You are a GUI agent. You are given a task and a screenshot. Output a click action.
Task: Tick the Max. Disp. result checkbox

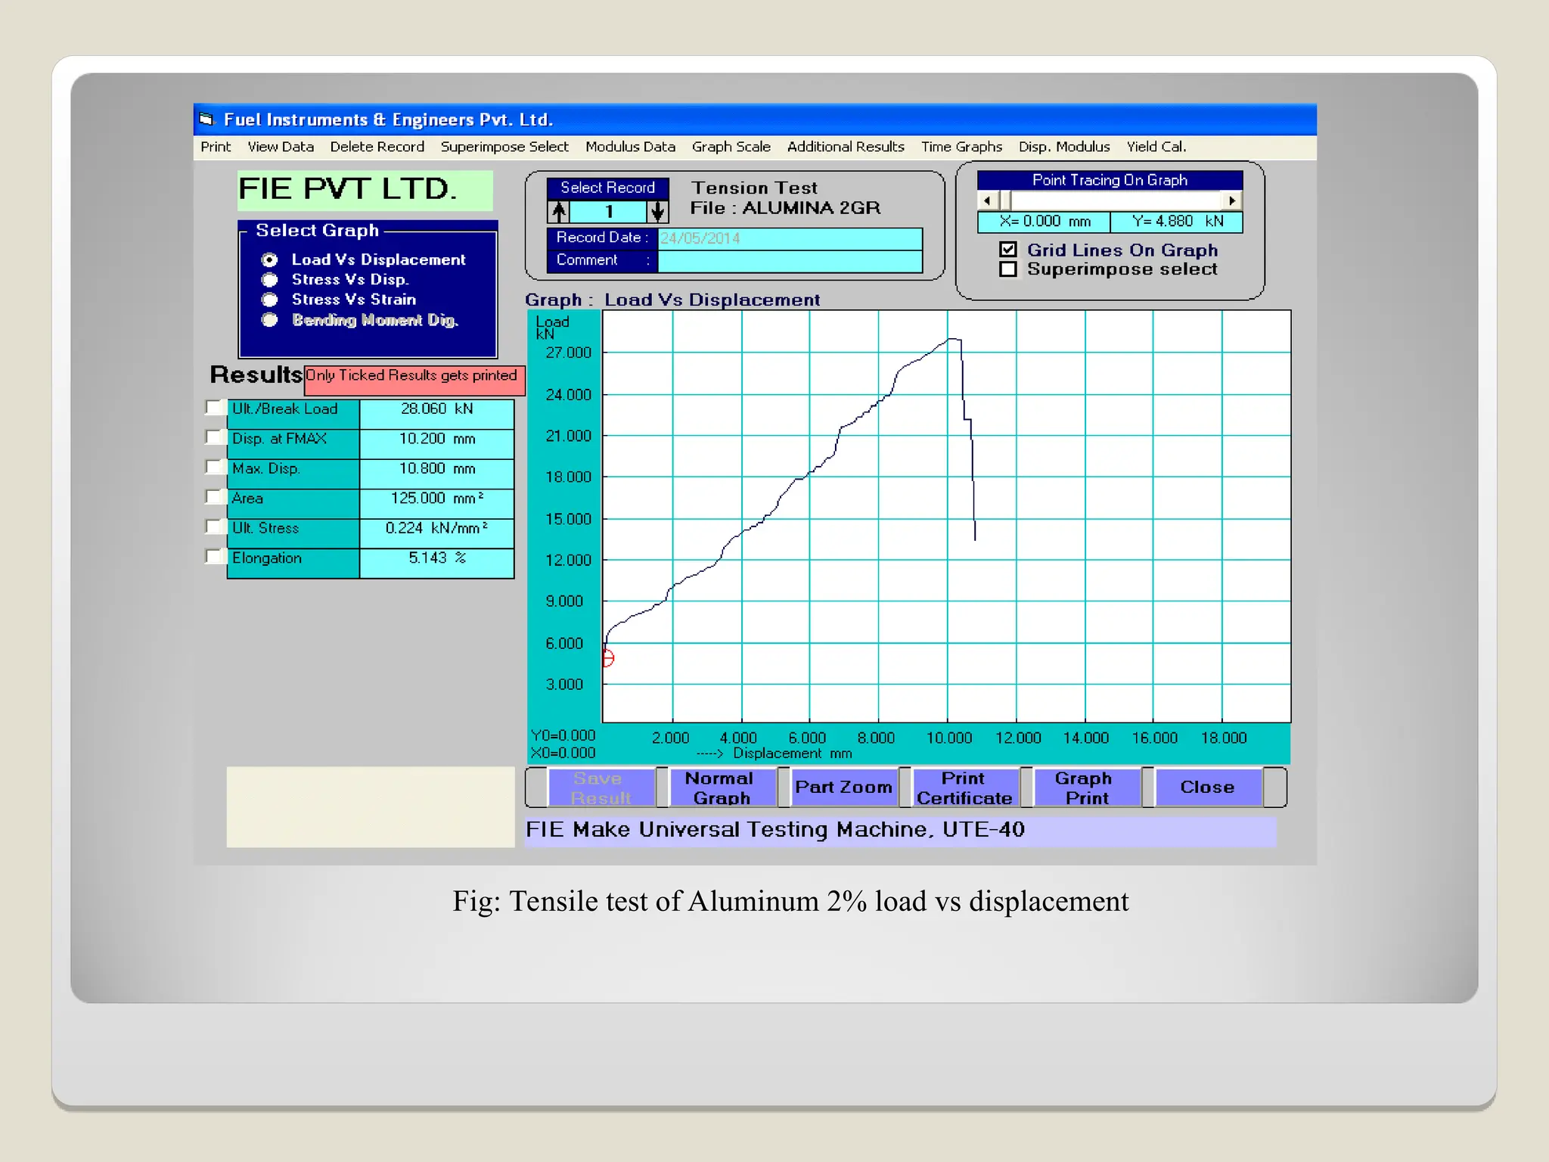tap(214, 467)
